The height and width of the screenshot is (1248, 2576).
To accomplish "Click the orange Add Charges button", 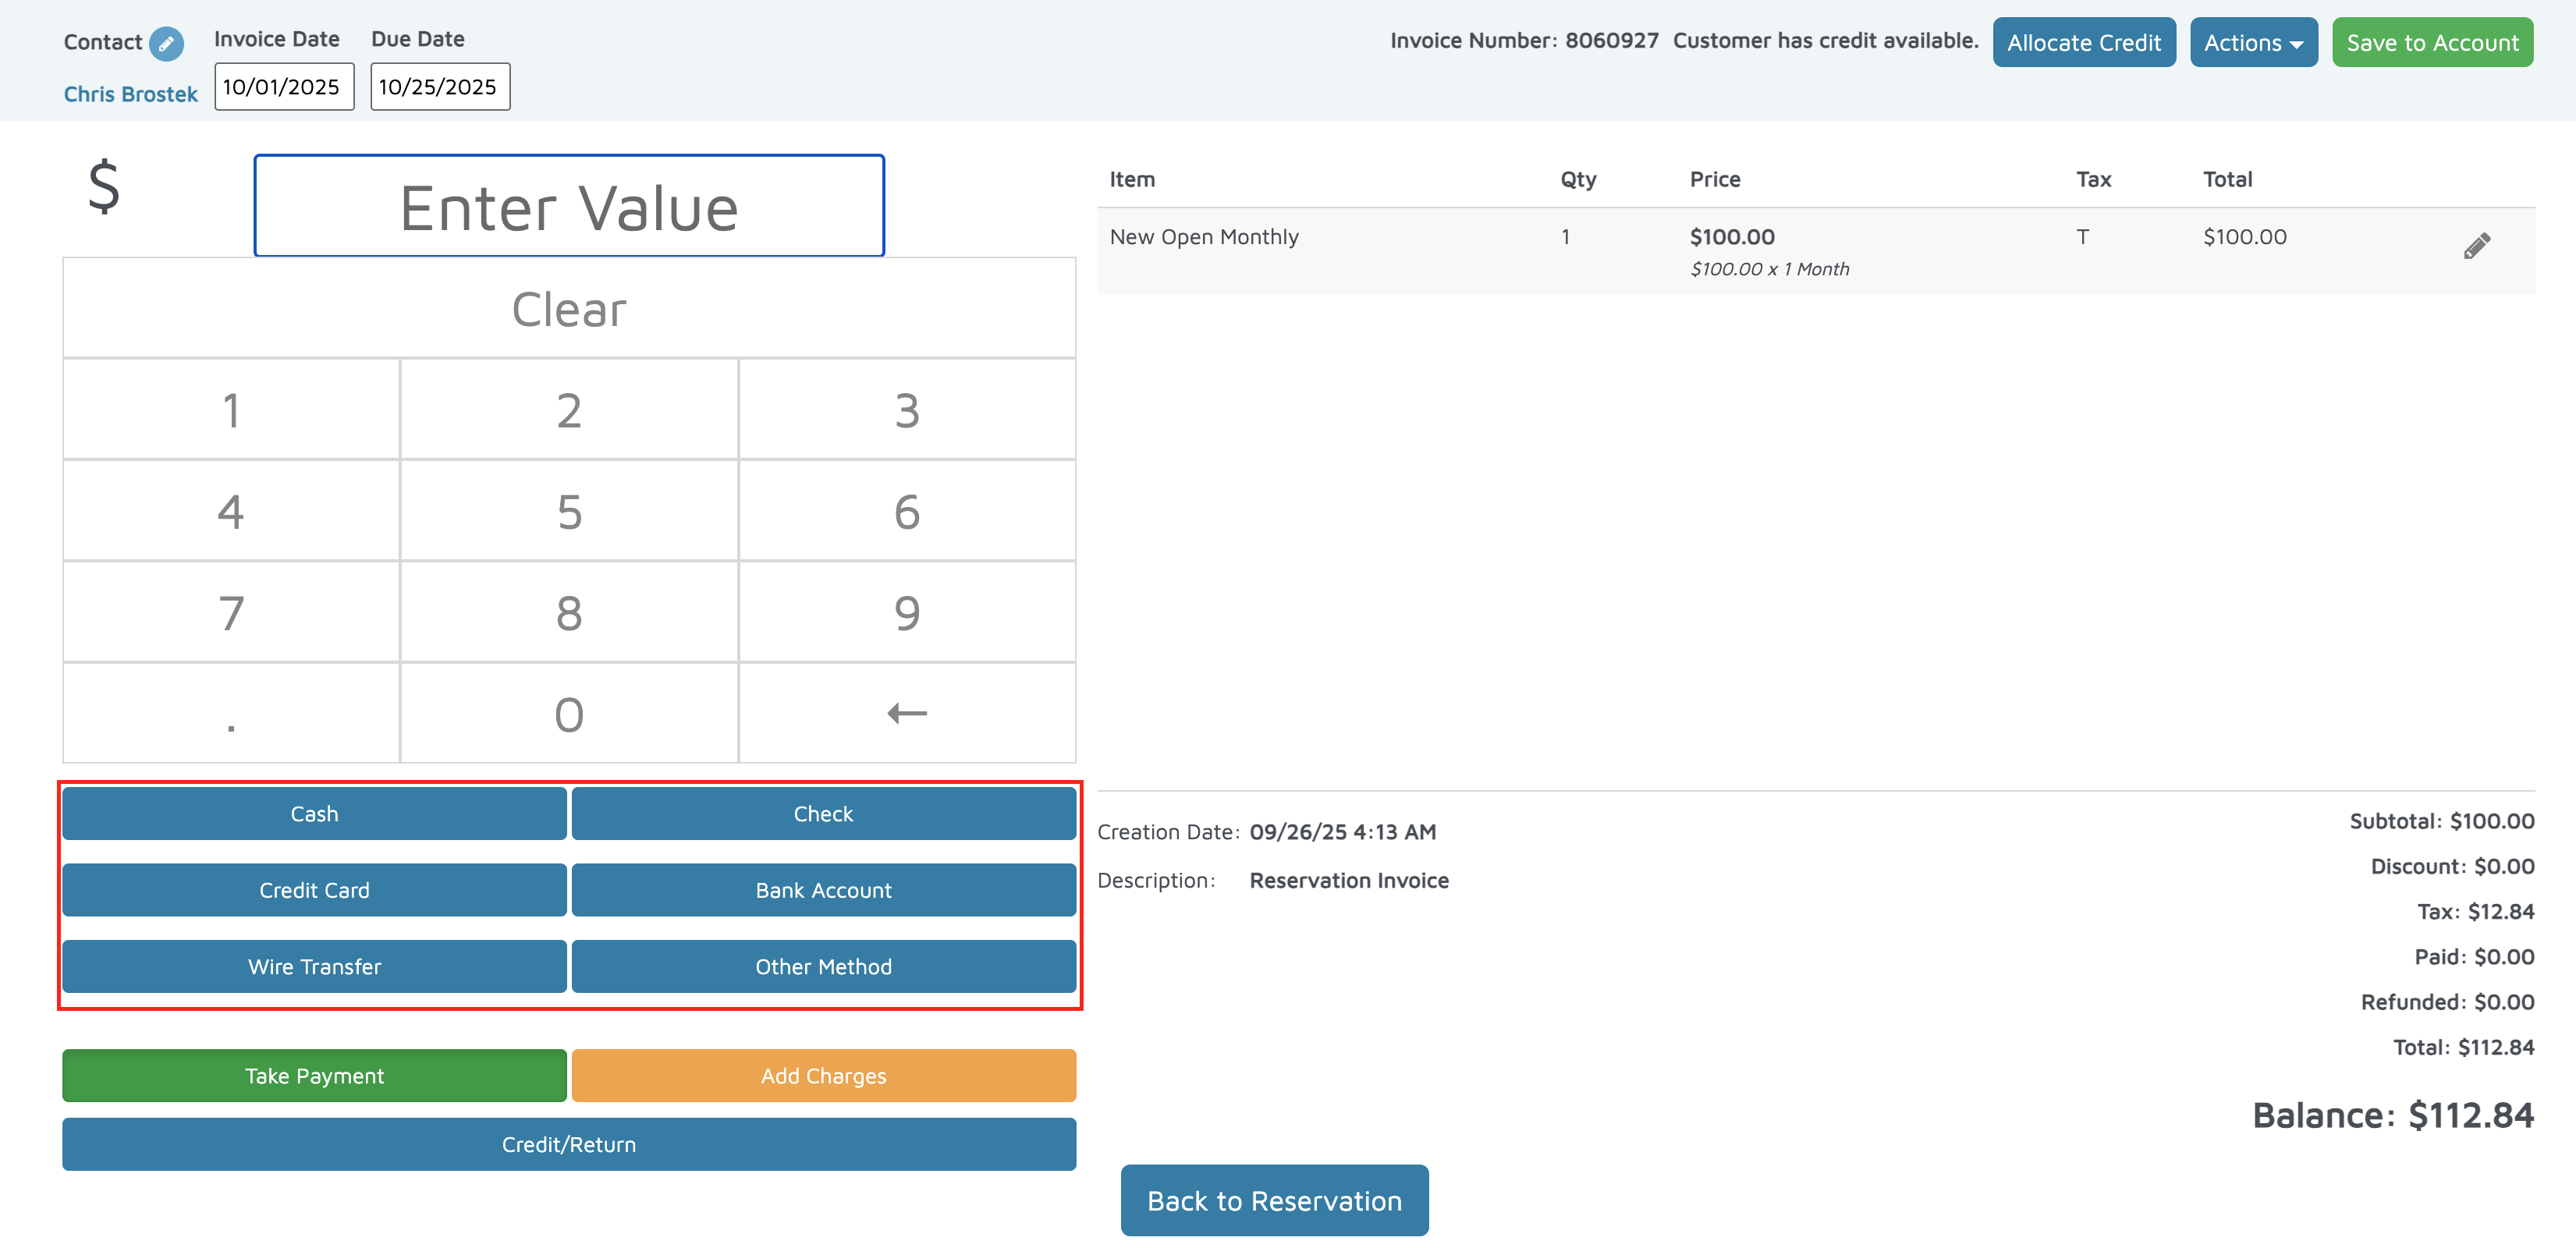I will (x=823, y=1076).
